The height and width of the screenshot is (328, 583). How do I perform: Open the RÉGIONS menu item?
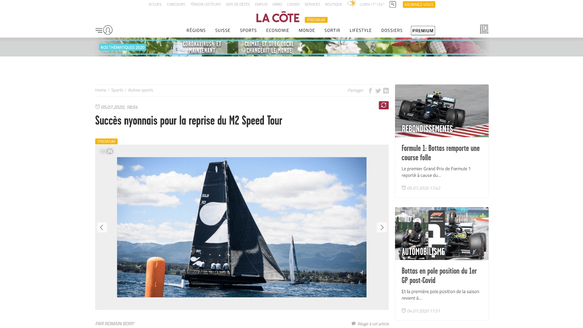pyautogui.click(x=196, y=30)
